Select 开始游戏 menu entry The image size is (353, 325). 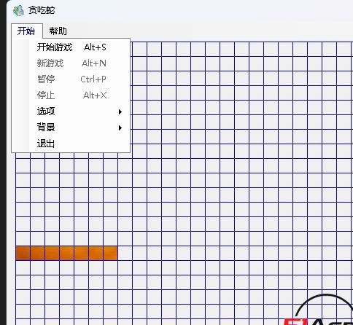(71, 47)
